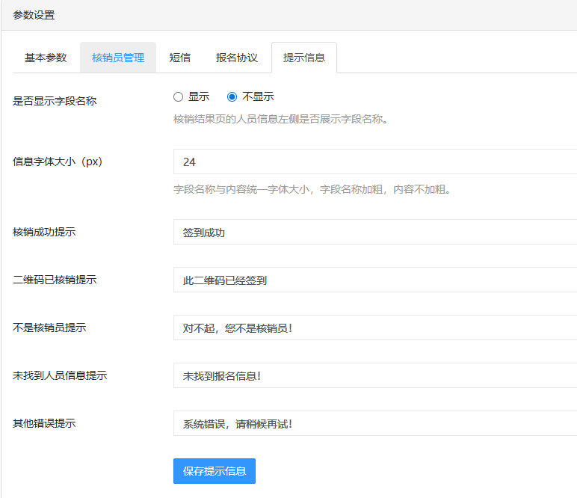Screen dimensions: 577x498
Task: Click the 对不起，您不是核销员！ input box
Action: click(x=374, y=328)
